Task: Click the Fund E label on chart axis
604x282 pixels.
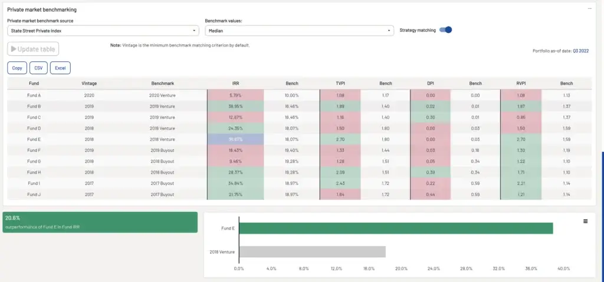Action: 228,228
